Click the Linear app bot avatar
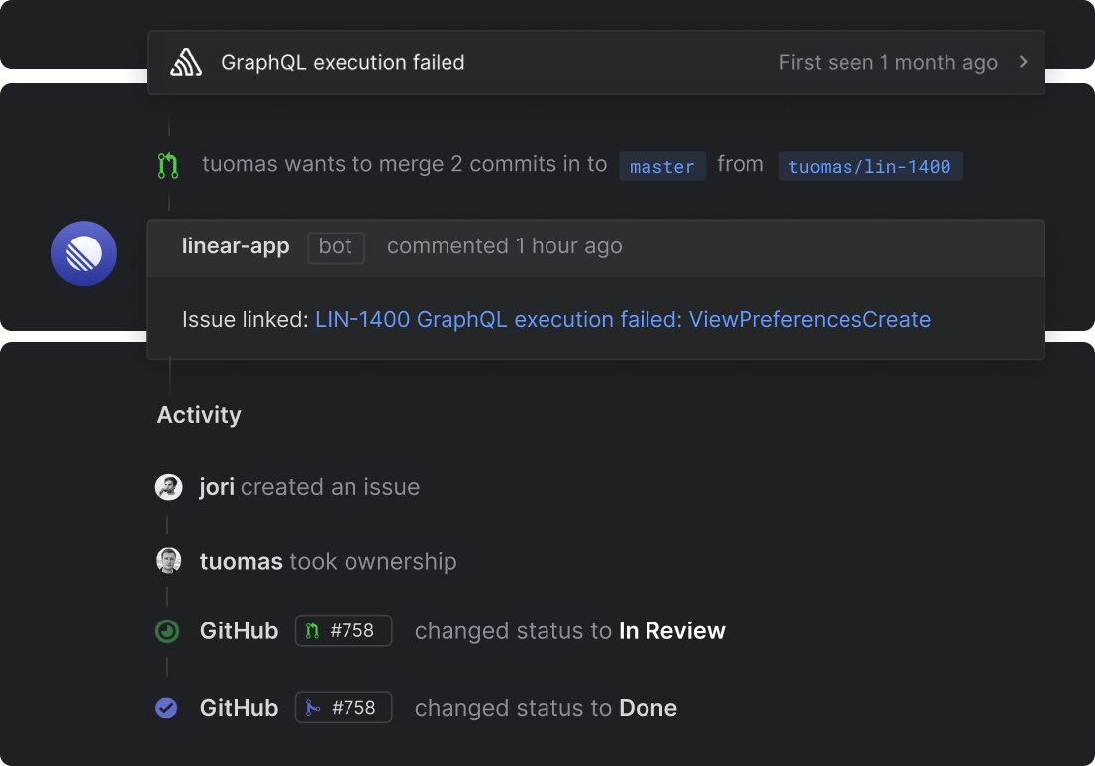 [84, 253]
